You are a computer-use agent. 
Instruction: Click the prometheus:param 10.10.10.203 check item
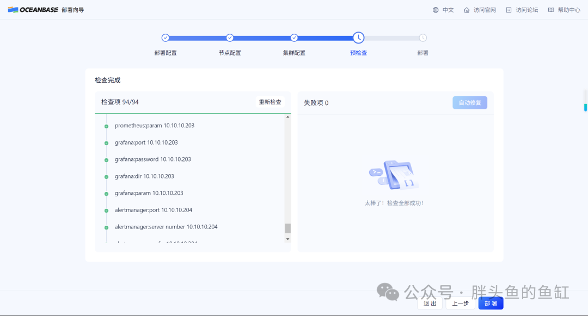pyautogui.click(x=155, y=126)
